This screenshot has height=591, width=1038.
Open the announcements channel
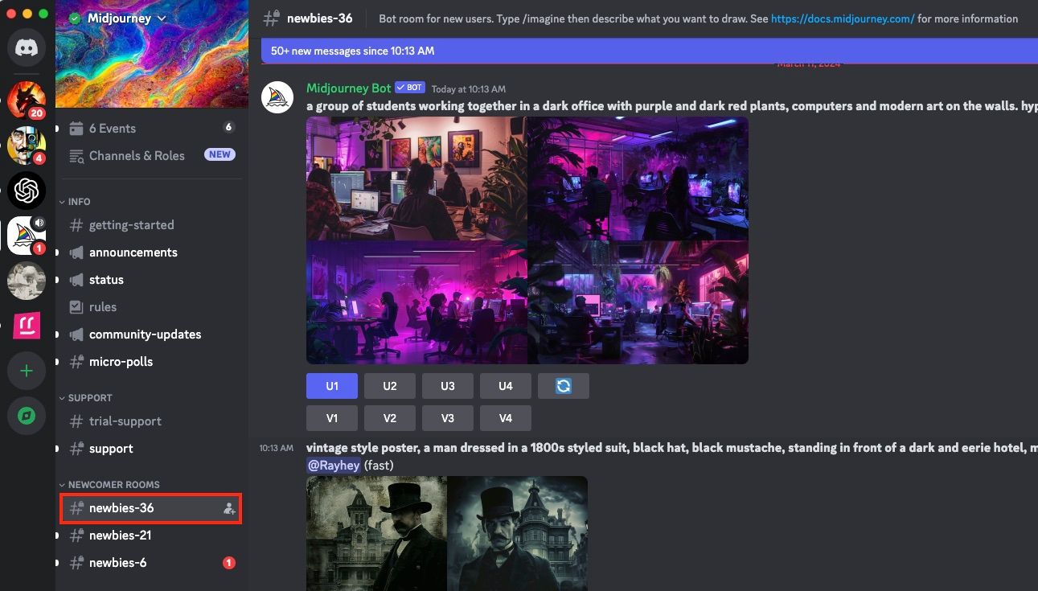(151, 252)
